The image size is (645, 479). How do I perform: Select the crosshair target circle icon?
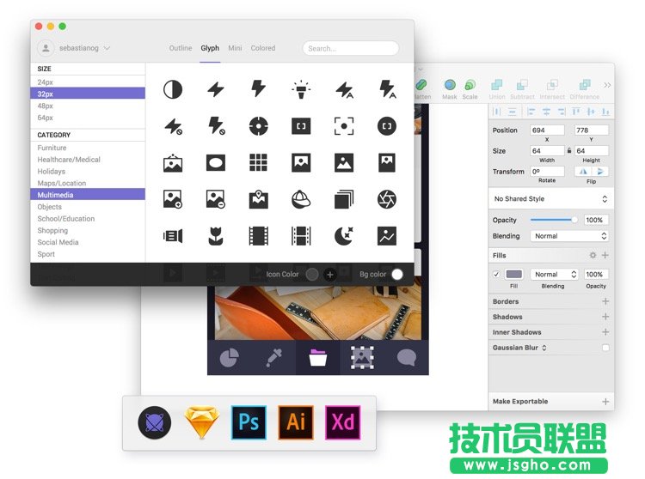coord(258,126)
